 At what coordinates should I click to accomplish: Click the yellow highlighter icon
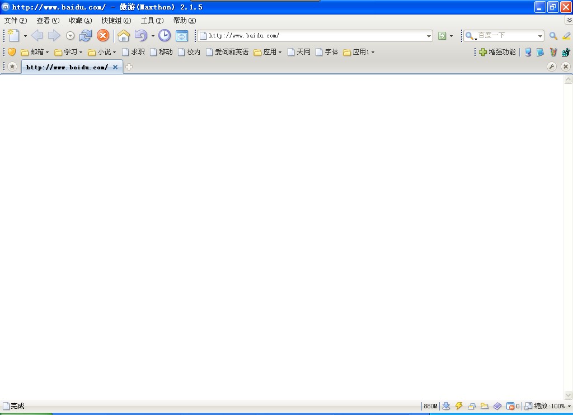[566, 36]
